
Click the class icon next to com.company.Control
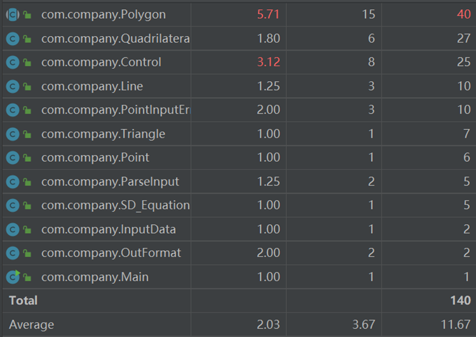pyautogui.click(x=12, y=62)
